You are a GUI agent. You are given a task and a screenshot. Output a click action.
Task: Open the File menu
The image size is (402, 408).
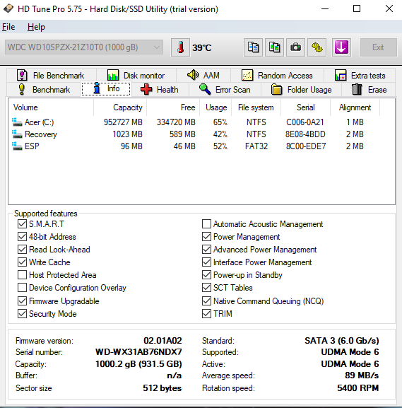pos(8,27)
